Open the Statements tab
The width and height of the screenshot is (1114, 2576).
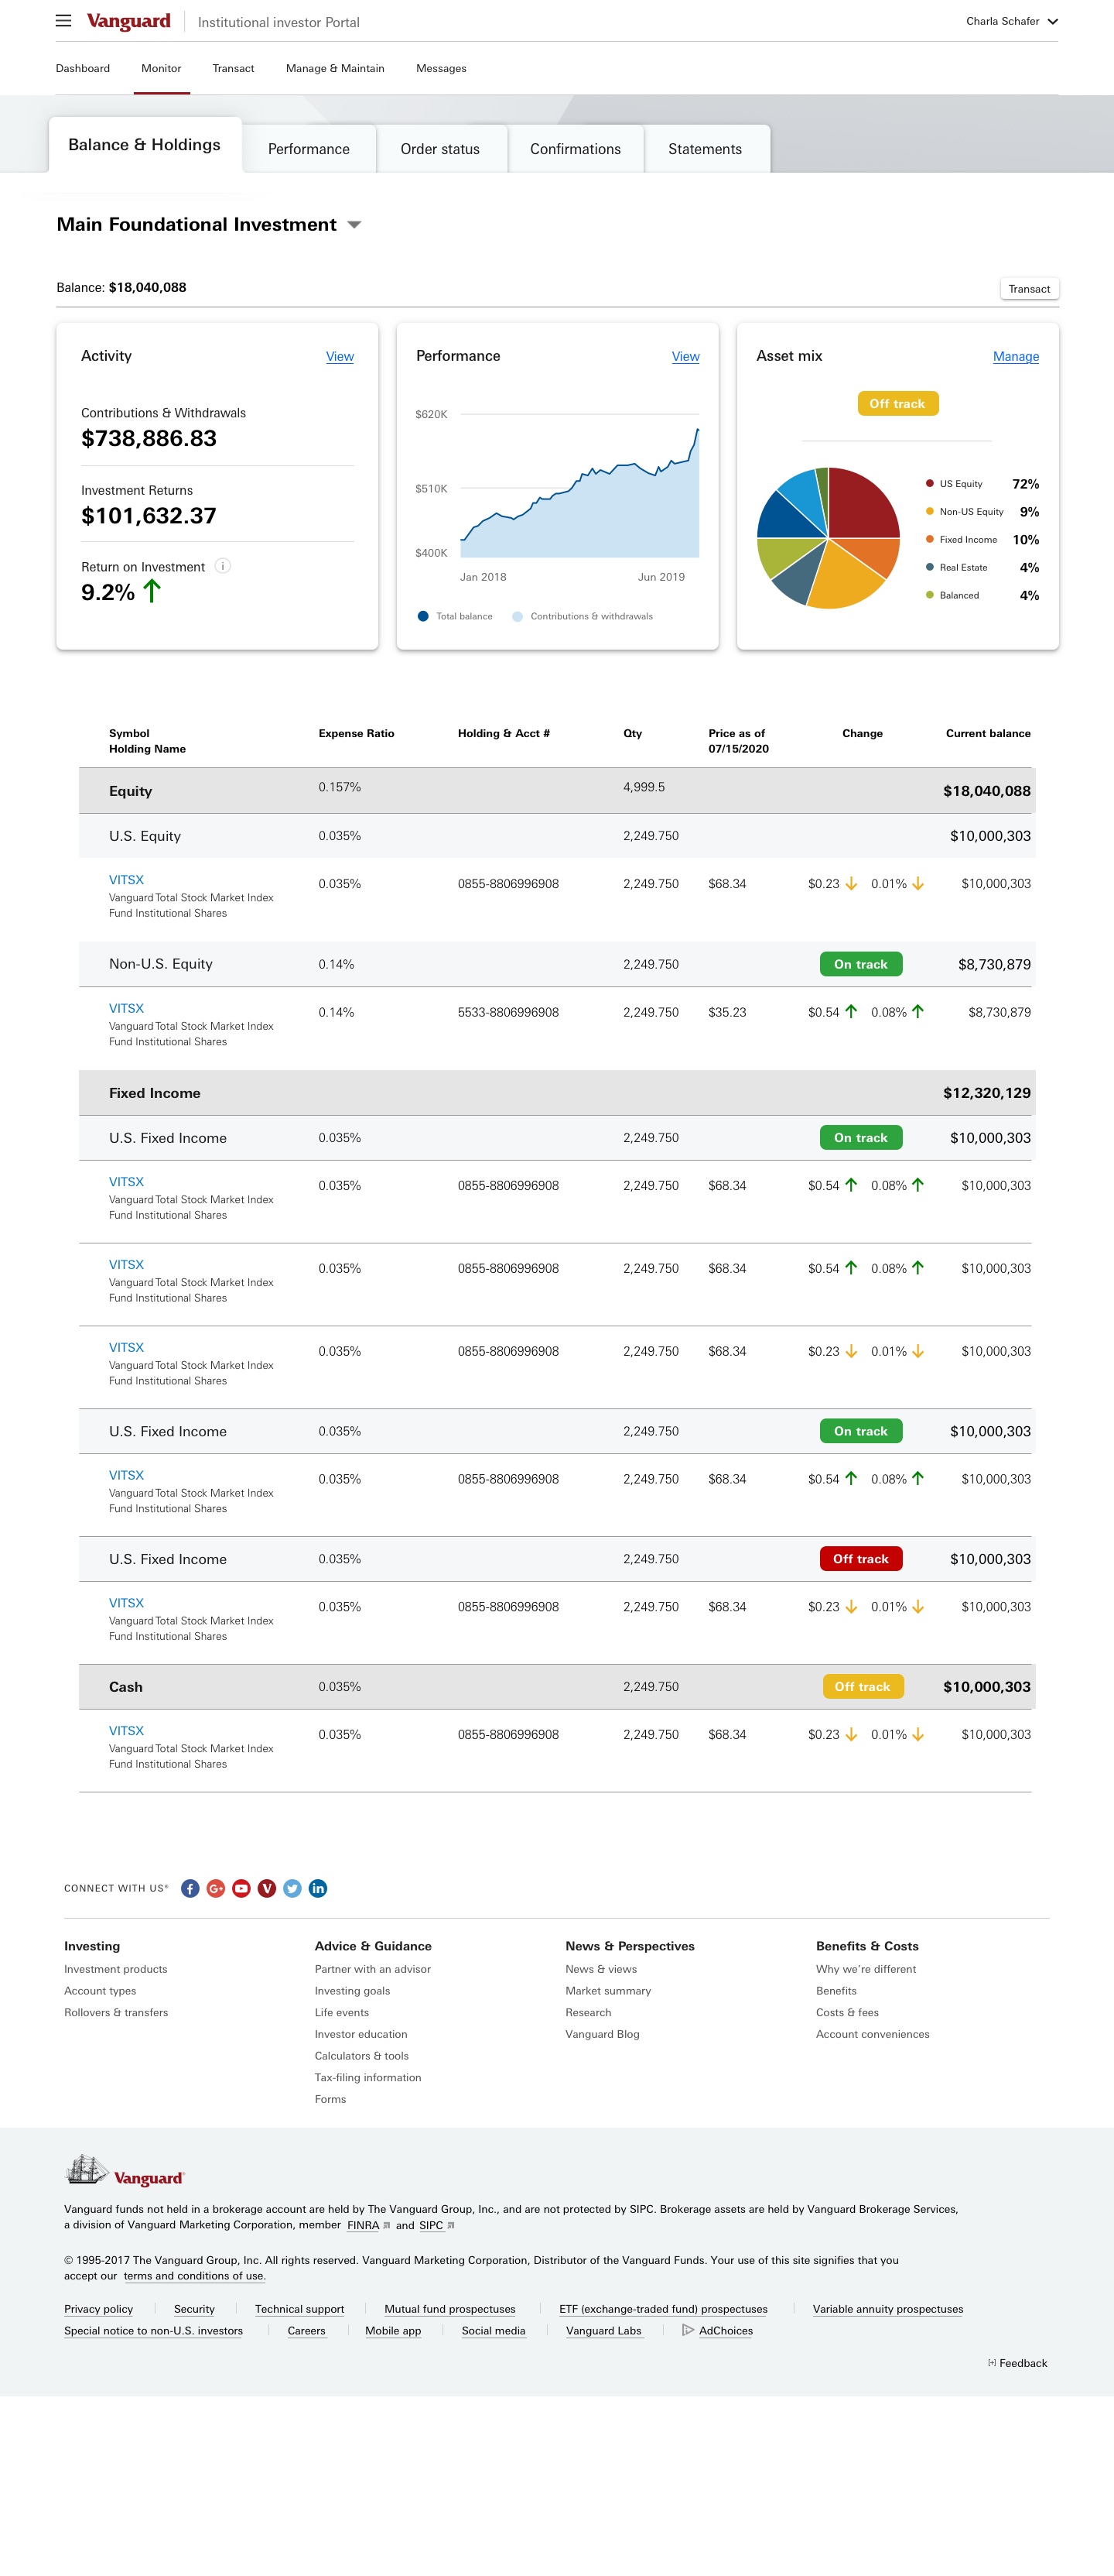(704, 149)
